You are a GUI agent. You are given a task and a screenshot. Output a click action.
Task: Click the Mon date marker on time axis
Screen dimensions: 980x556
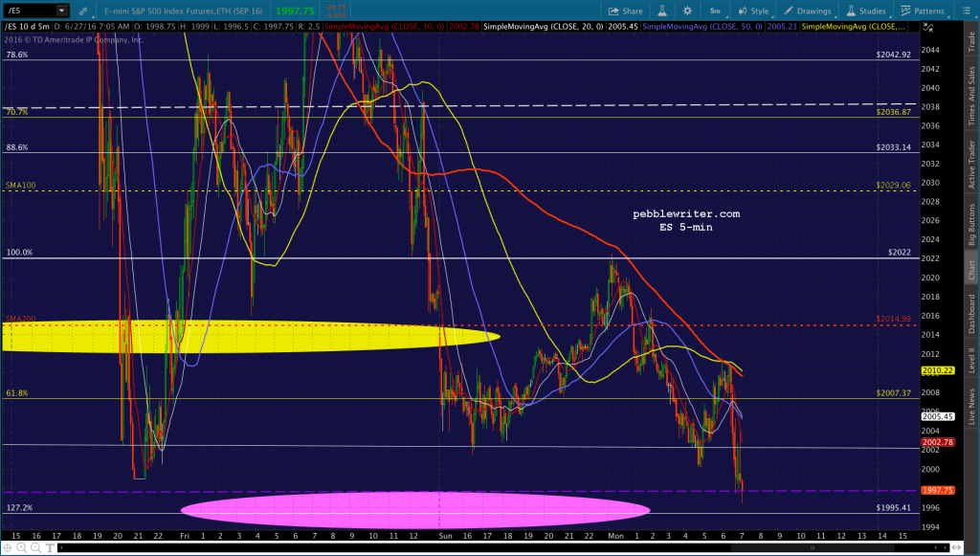(615, 535)
